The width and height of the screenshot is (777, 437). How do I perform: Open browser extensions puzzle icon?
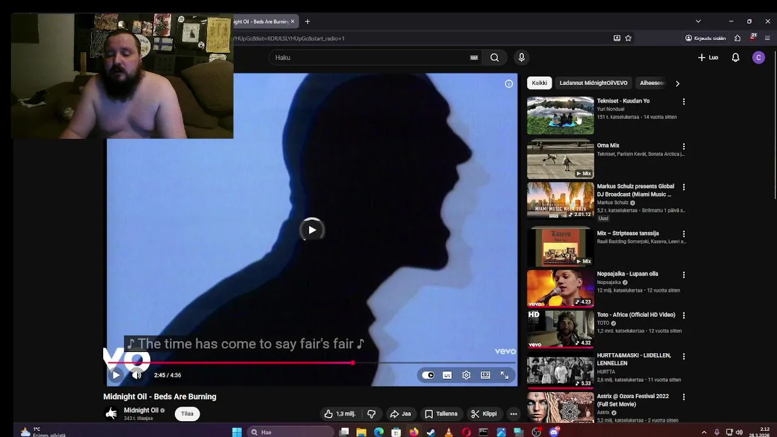point(738,38)
